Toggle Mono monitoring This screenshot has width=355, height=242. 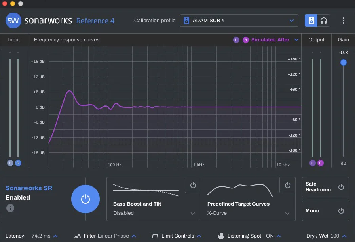(341, 211)
